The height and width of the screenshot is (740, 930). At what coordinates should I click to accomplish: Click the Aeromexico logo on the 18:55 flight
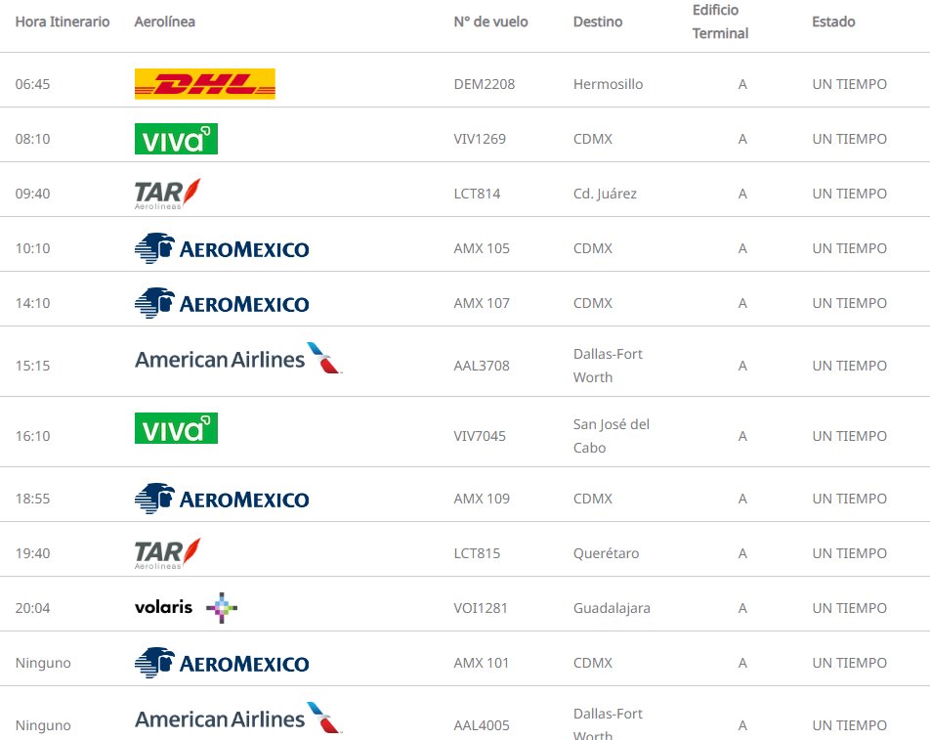coord(222,499)
